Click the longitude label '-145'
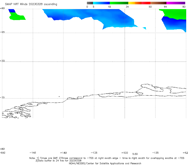 [33, 153]
